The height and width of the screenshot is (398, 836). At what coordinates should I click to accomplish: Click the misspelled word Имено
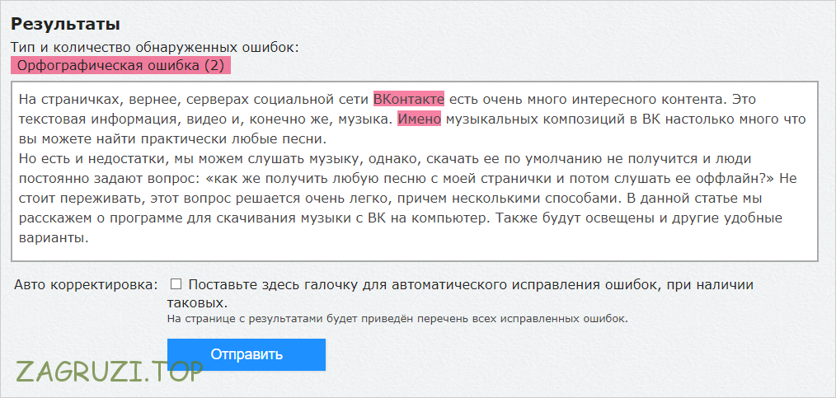(420, 119)
